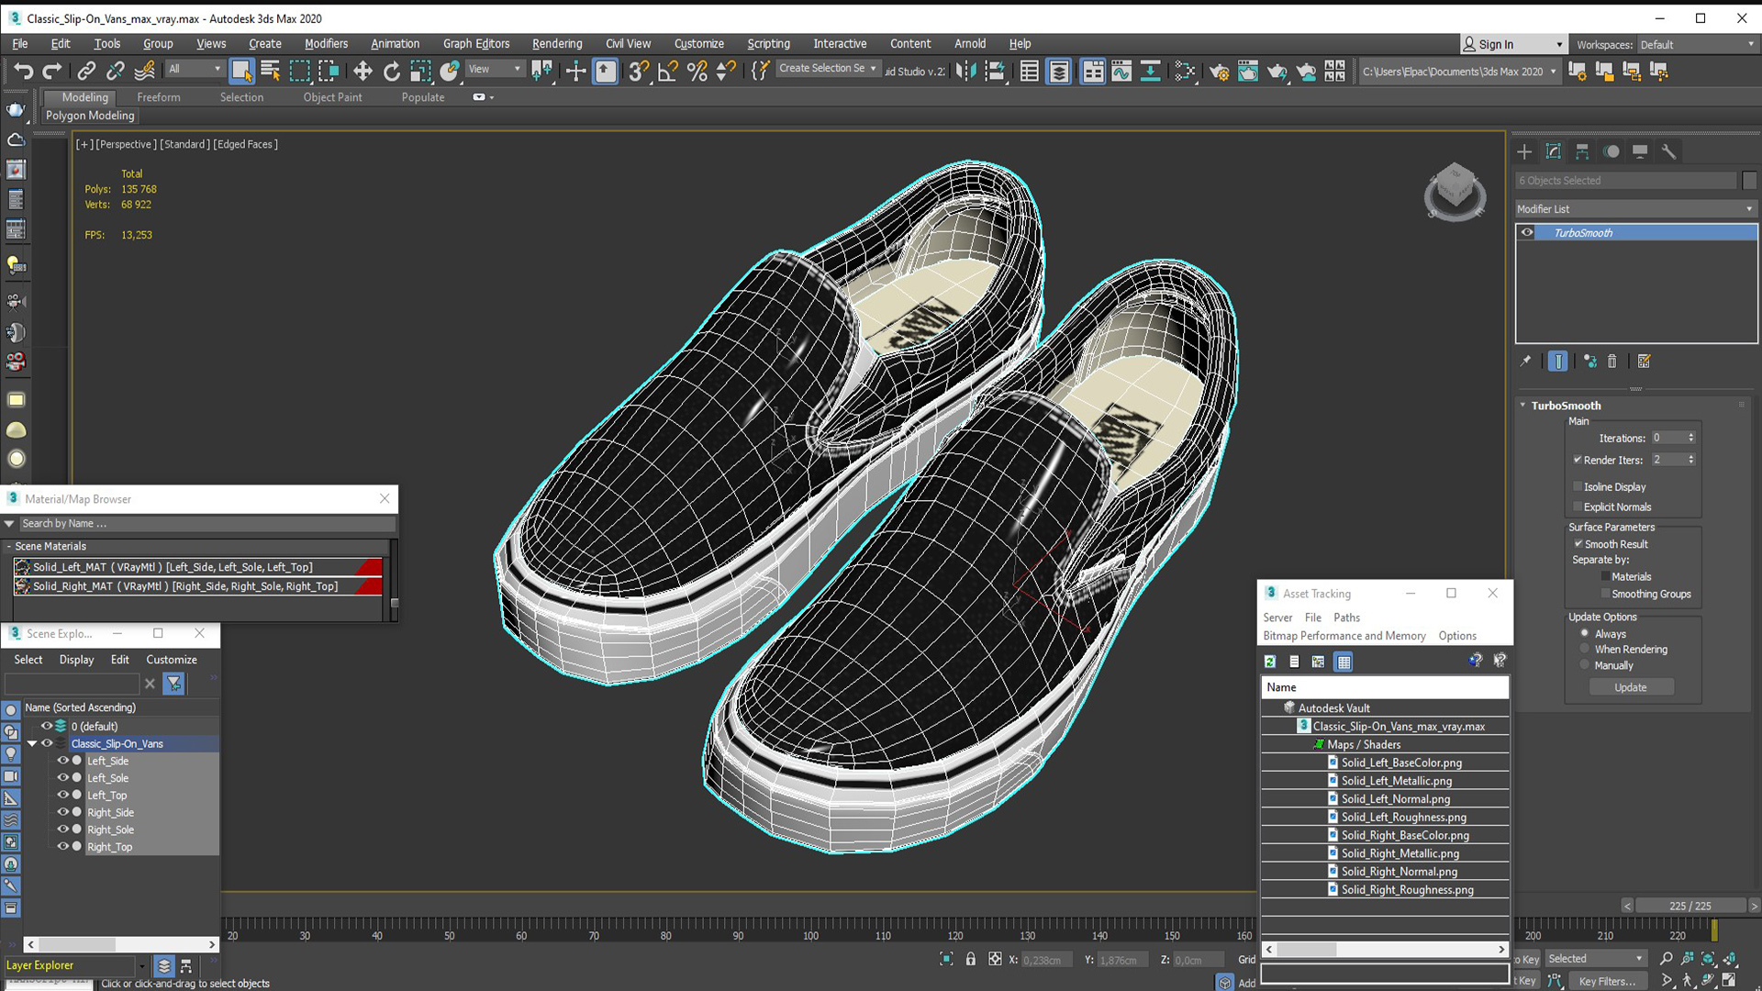Open the Hierarchy command panel tab
The image size is (1762, 991).
tap(1582, 151)
